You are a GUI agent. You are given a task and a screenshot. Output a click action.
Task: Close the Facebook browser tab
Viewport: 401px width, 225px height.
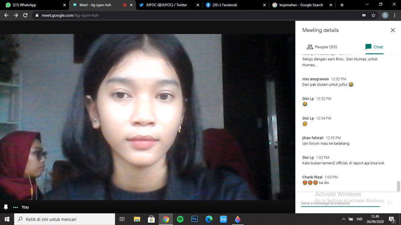[265, 5]
